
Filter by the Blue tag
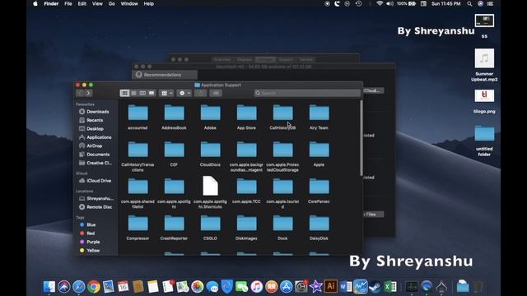[x=88, y=224]
